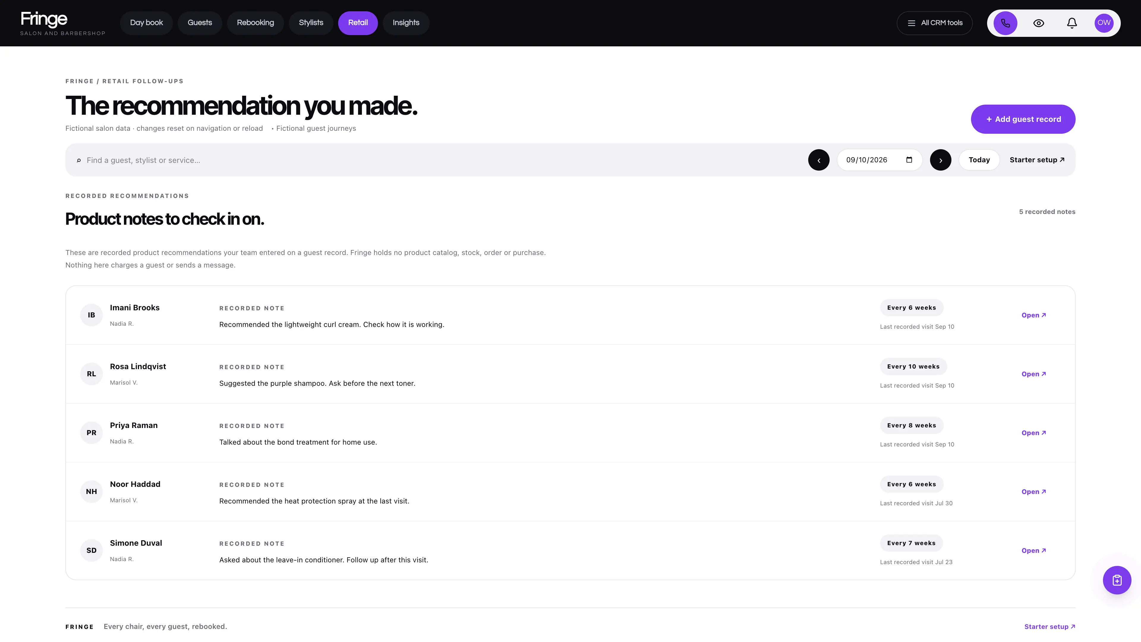Click the PR avatar for Priya Raman
This screenshot has height=642, width=1141.
91,433
